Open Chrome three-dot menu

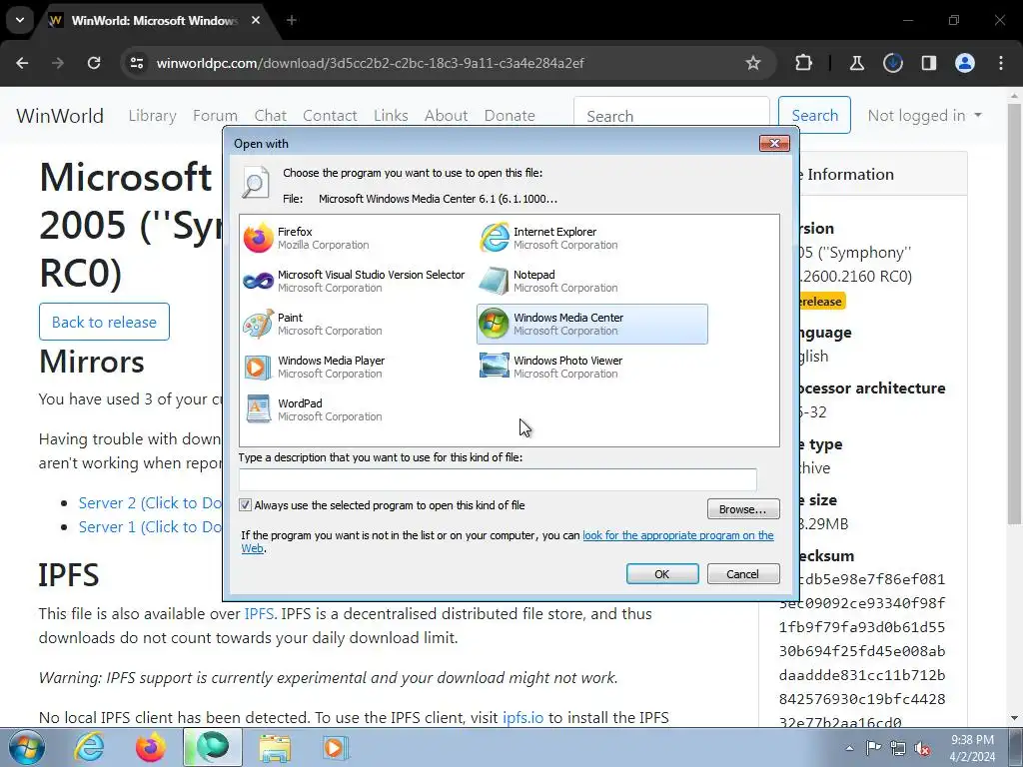(x=1001, y=63)
